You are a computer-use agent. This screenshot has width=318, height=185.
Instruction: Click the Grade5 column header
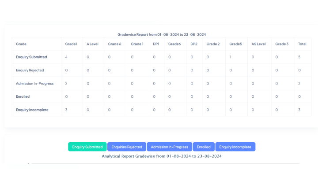[x=235, y=44]
